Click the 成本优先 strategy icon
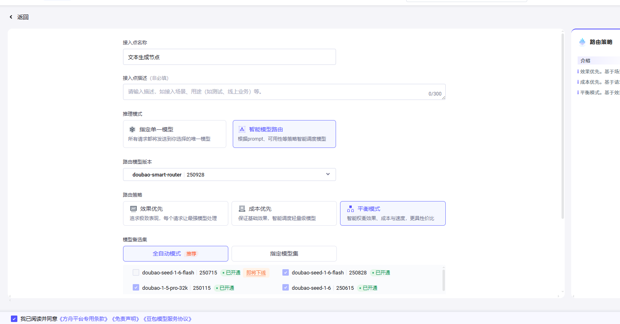This screenshot has width=620, height=324. (x=242, y=209)
